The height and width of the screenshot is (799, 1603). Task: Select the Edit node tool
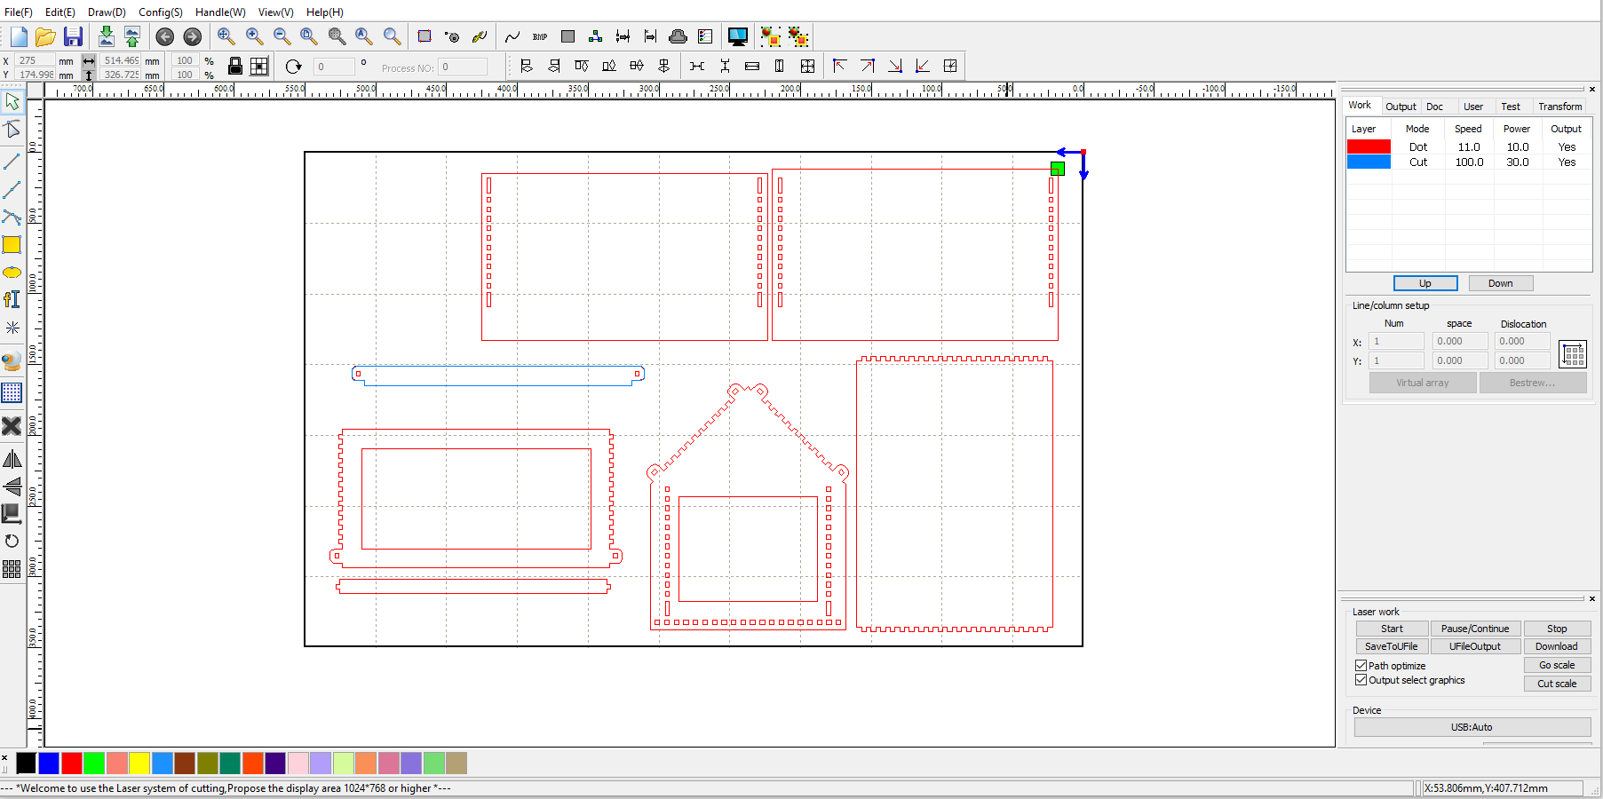[12, 130]
